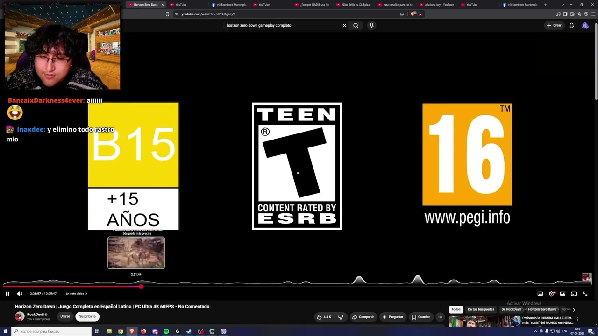Click the Windows taskbar search box

[x=52, y=331]
